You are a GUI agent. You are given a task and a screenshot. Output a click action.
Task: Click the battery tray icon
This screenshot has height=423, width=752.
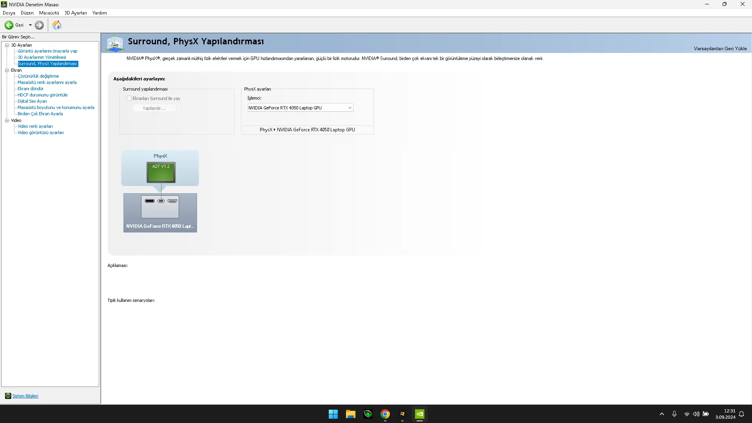(706, 414)
